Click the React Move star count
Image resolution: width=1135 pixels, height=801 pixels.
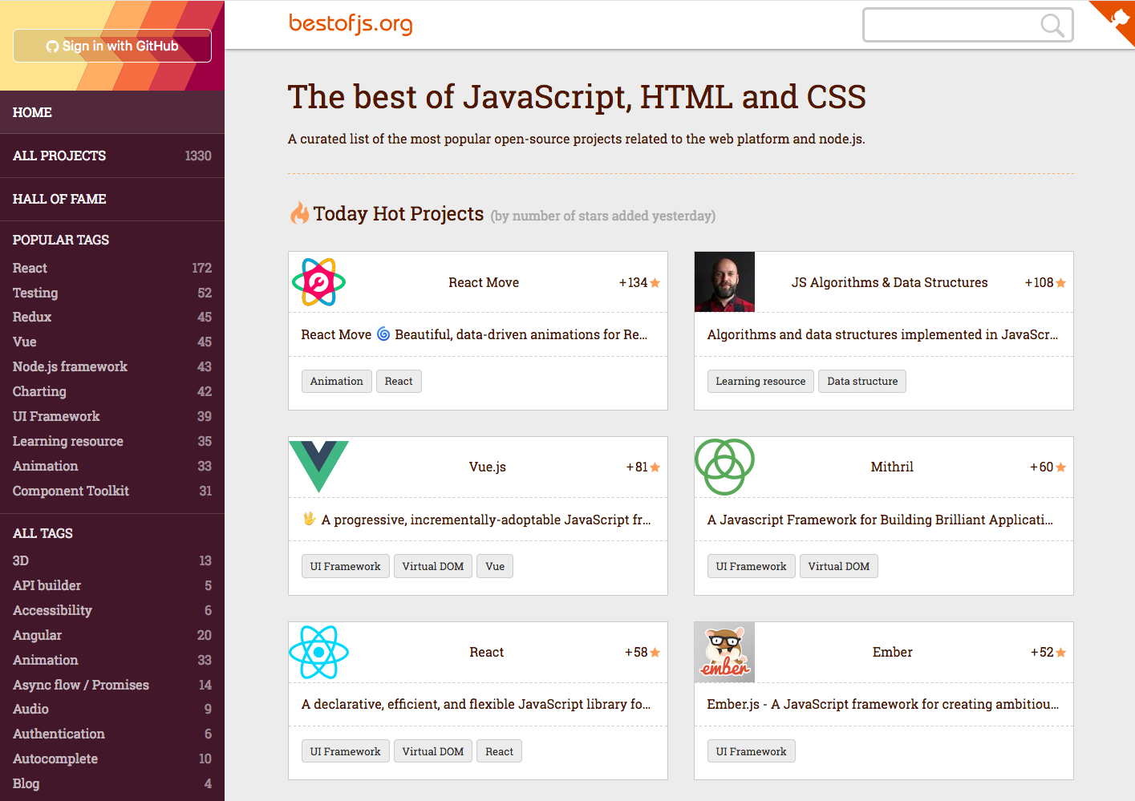[x=639, y=282]
